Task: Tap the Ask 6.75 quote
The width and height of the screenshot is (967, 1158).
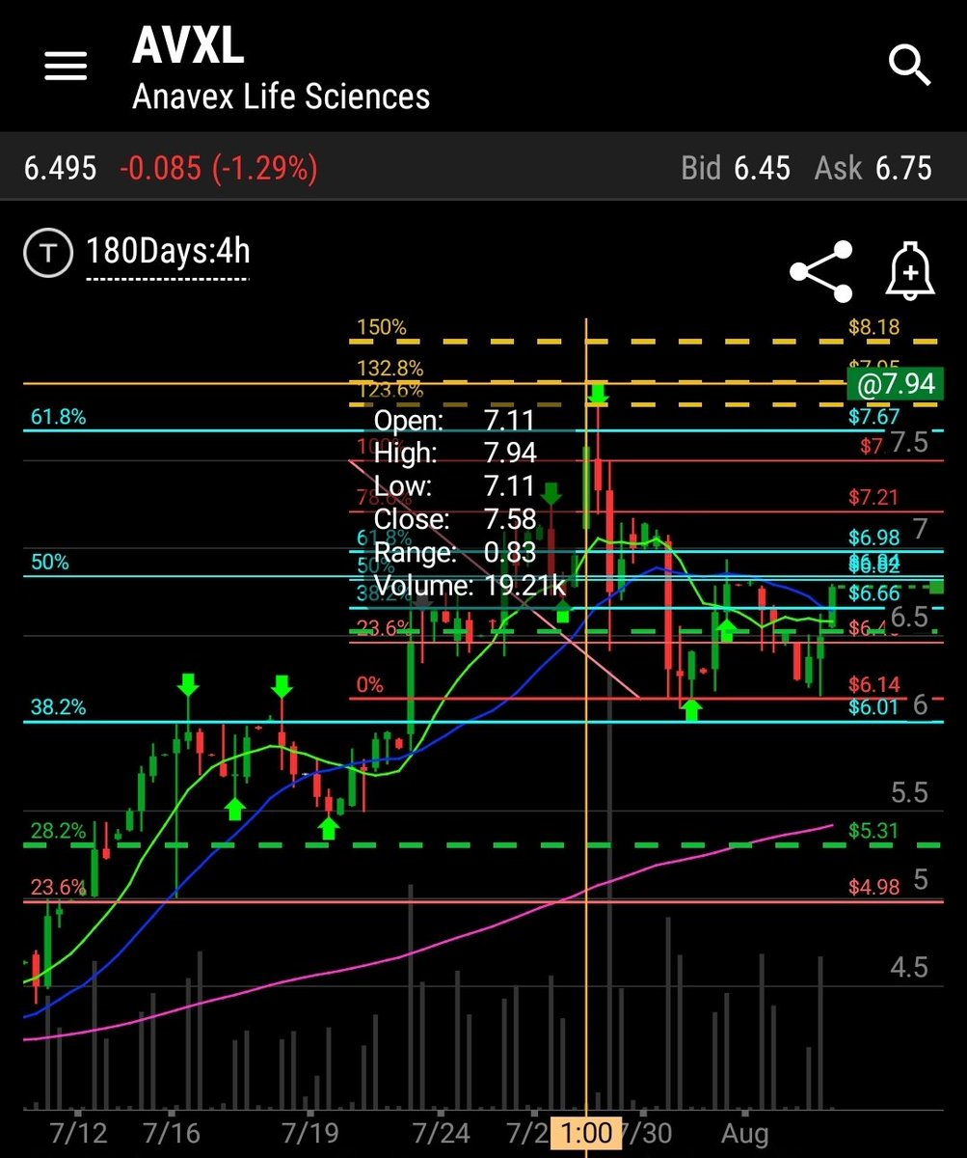Action: point(873,169)
